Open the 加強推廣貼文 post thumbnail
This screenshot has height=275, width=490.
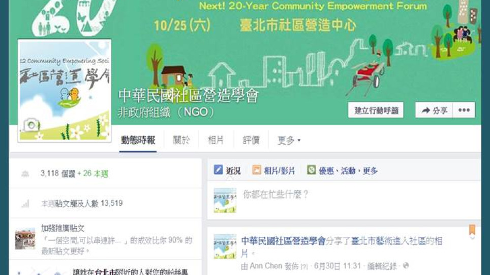(x=25, y=239)
